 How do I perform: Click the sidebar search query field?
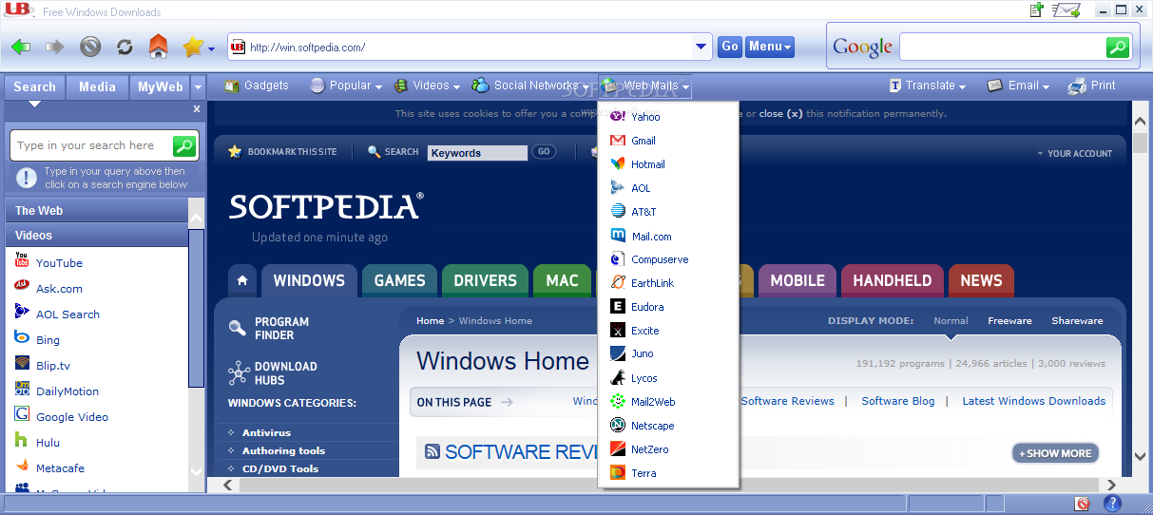pos(92,145)
